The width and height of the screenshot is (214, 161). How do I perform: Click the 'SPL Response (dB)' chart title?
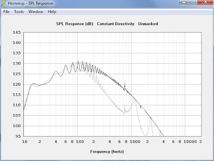click(x=75, y=24)
